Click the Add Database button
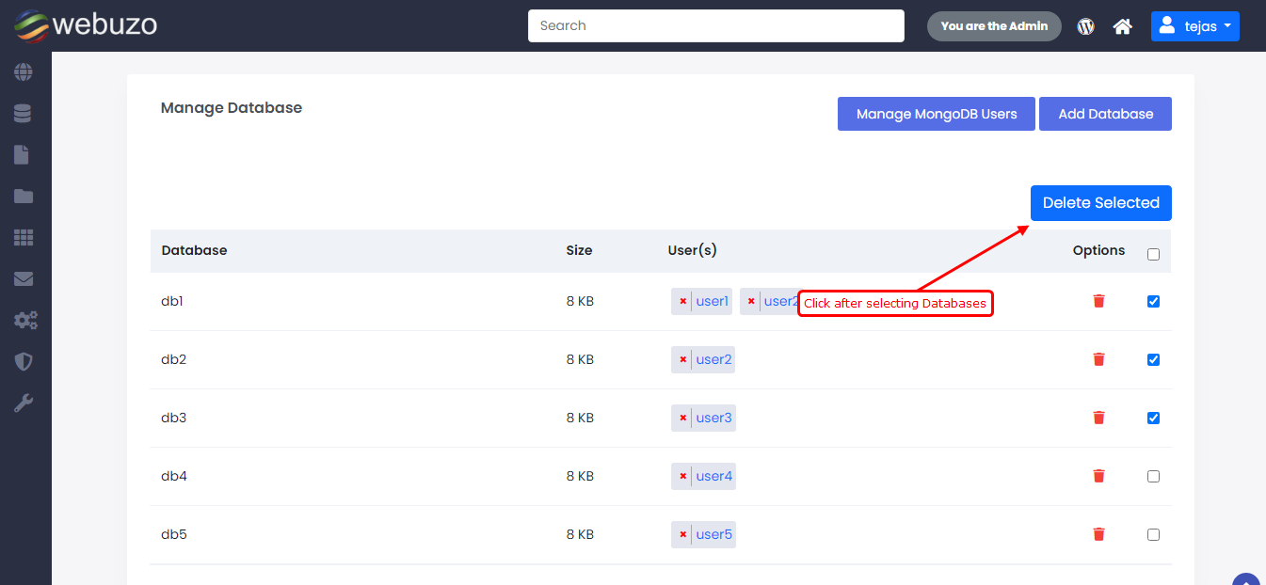Viewport: 1266px width, 585px height. pyautogui.click(x=1105, y=114)
